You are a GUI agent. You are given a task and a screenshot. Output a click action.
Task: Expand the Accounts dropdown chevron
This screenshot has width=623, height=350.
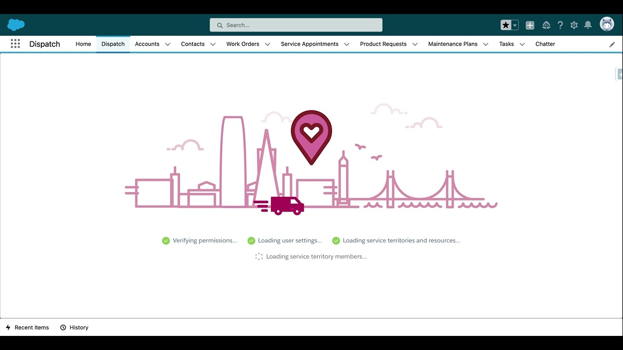click(x=167, y=44)
